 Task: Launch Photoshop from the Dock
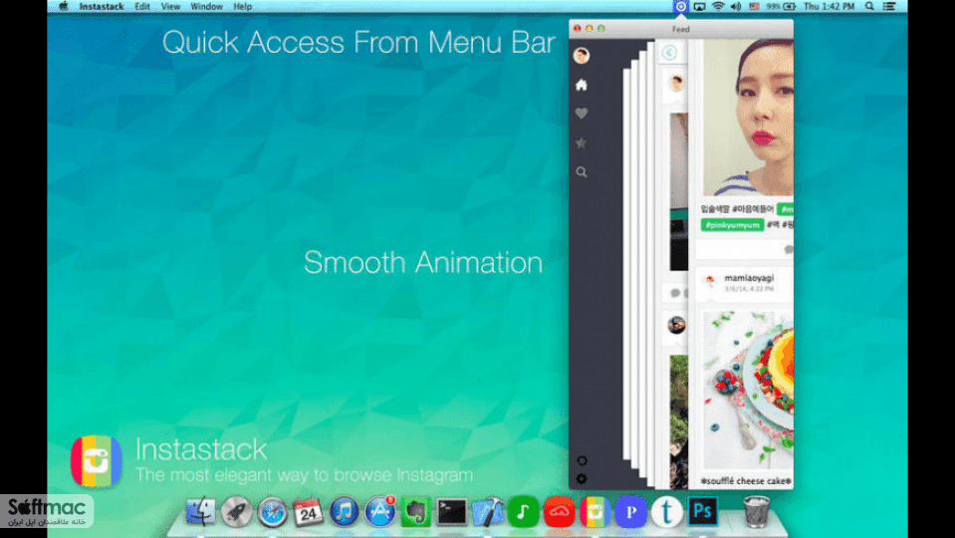click(x=703, y=511)
